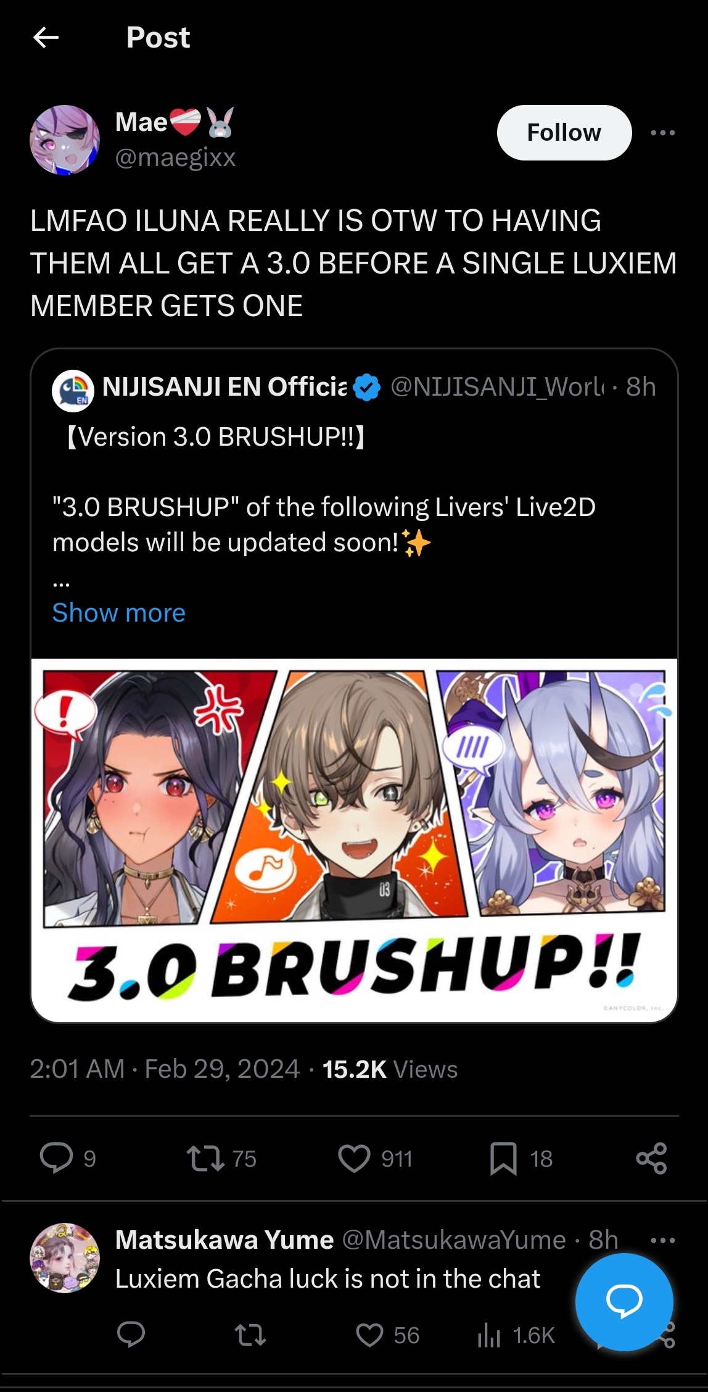The height and width of the screenshot is (1392, 708).
Task: Go back using the arrow icon
Action: [46, 38]
